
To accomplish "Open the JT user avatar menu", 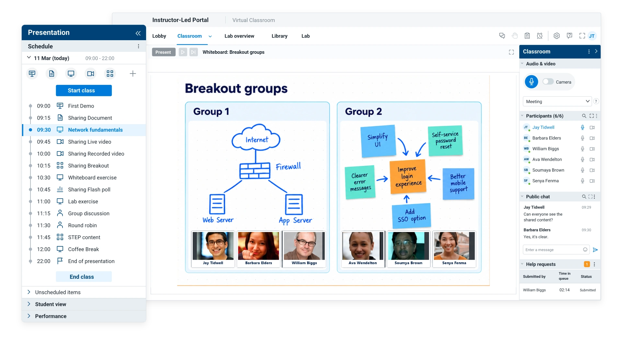I will click(x=592, y=36).
